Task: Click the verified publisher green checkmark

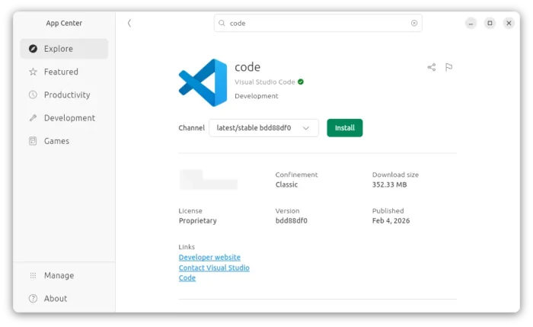Action: [x=301, y=82]
